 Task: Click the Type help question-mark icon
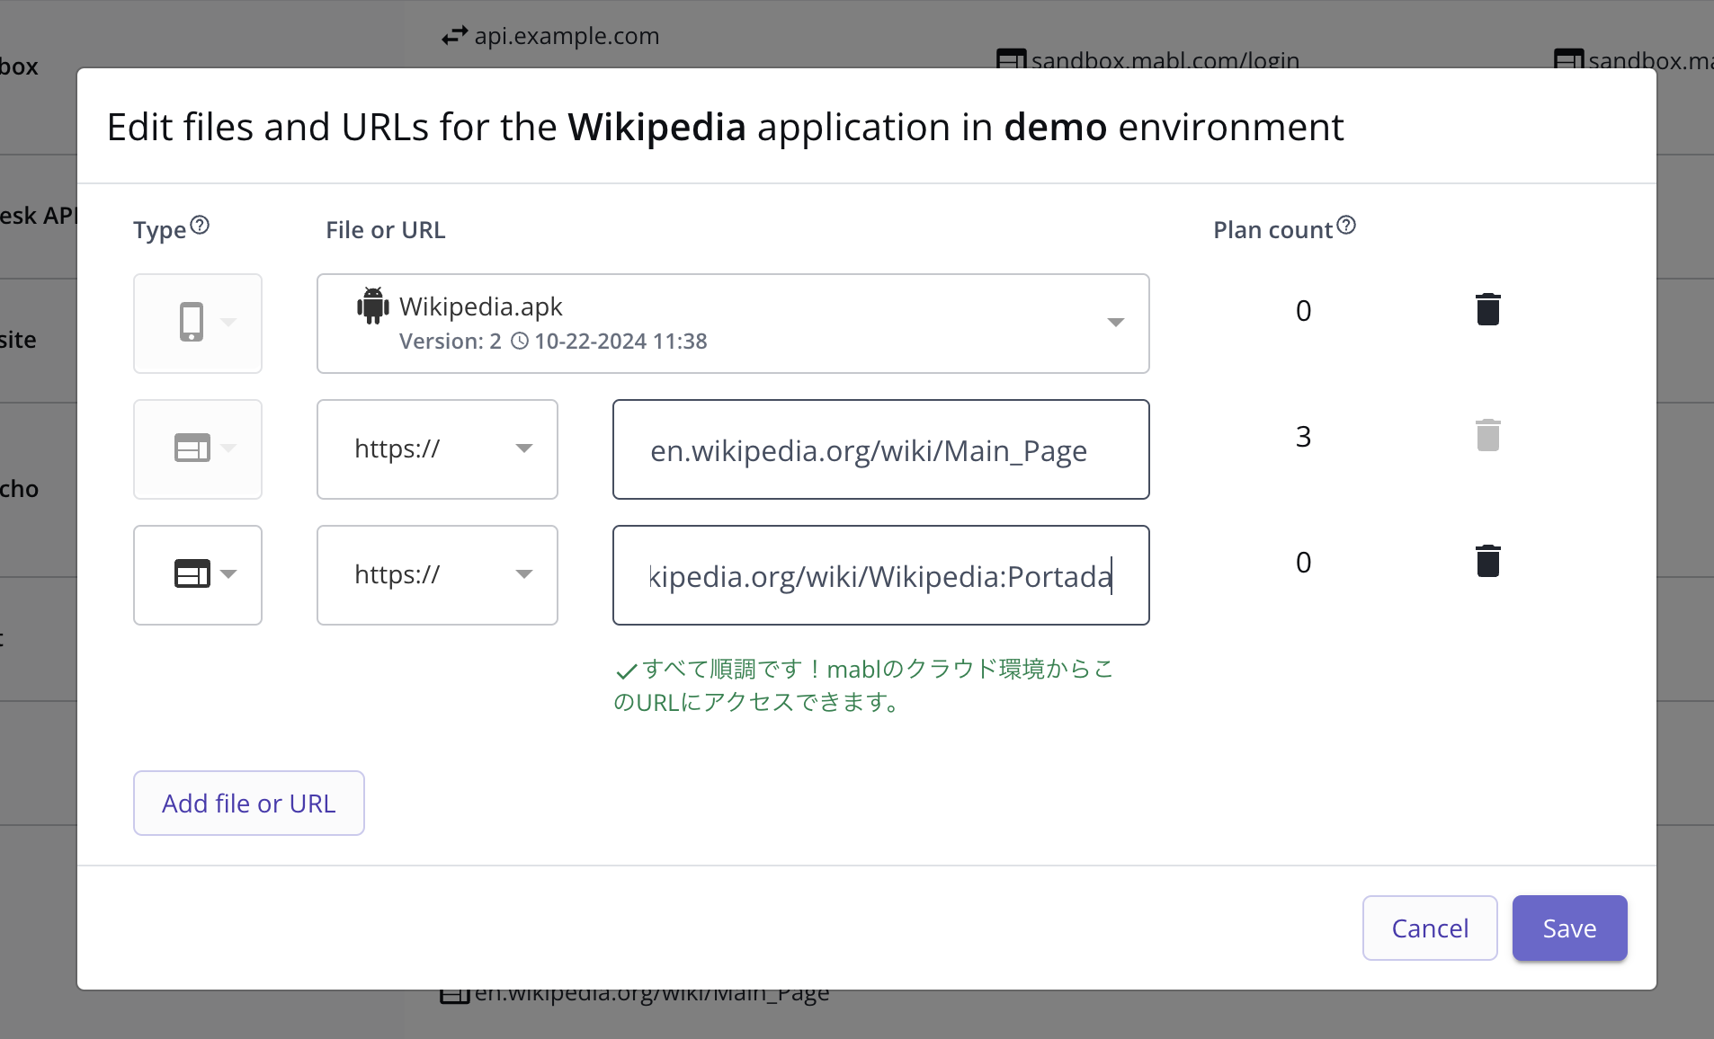click(x=201, y=226)
